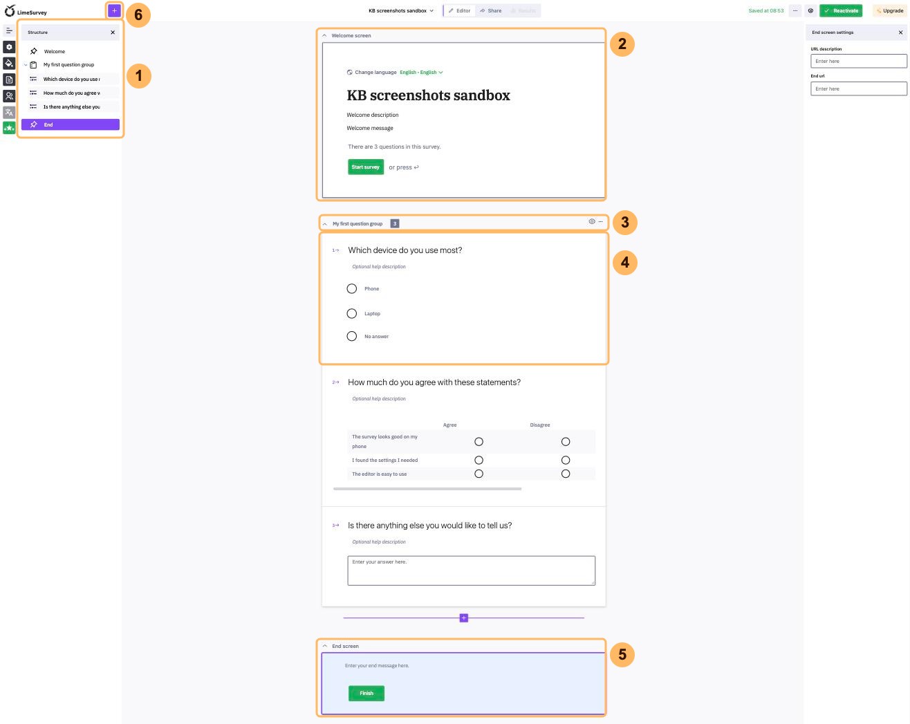Viewport: 910px width, 724px height.
Task: Collapse the Welcome screen section
Action: coord(324,35)
